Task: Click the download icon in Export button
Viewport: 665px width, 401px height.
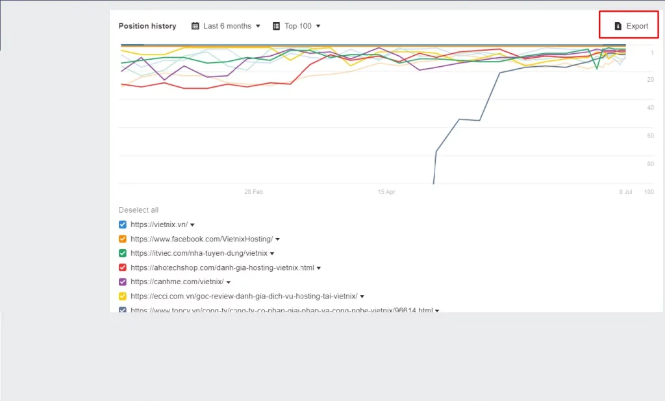Action: (618, 26)
